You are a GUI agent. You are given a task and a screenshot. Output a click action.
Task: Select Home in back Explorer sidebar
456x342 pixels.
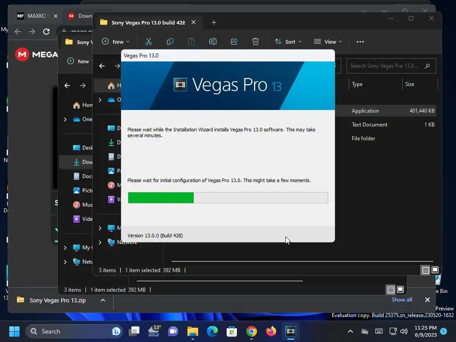pos(82,105)
